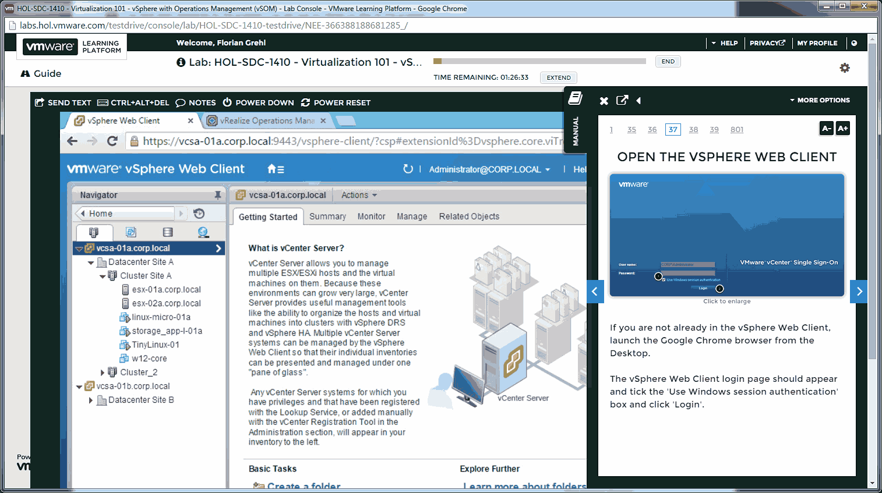Screen dimensions: 882x493
Task: Select the Hosts and Clusters navigator icon
Action: click(94, 232)
